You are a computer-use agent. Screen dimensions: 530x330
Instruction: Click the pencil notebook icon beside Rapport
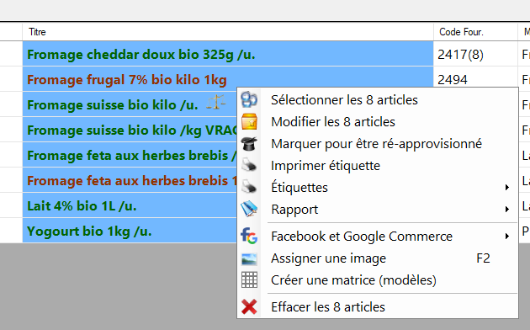click(250, 209)
